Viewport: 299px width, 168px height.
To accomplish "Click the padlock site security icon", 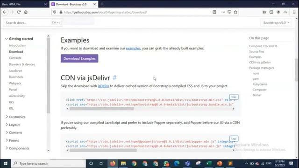I will (61, 12).
